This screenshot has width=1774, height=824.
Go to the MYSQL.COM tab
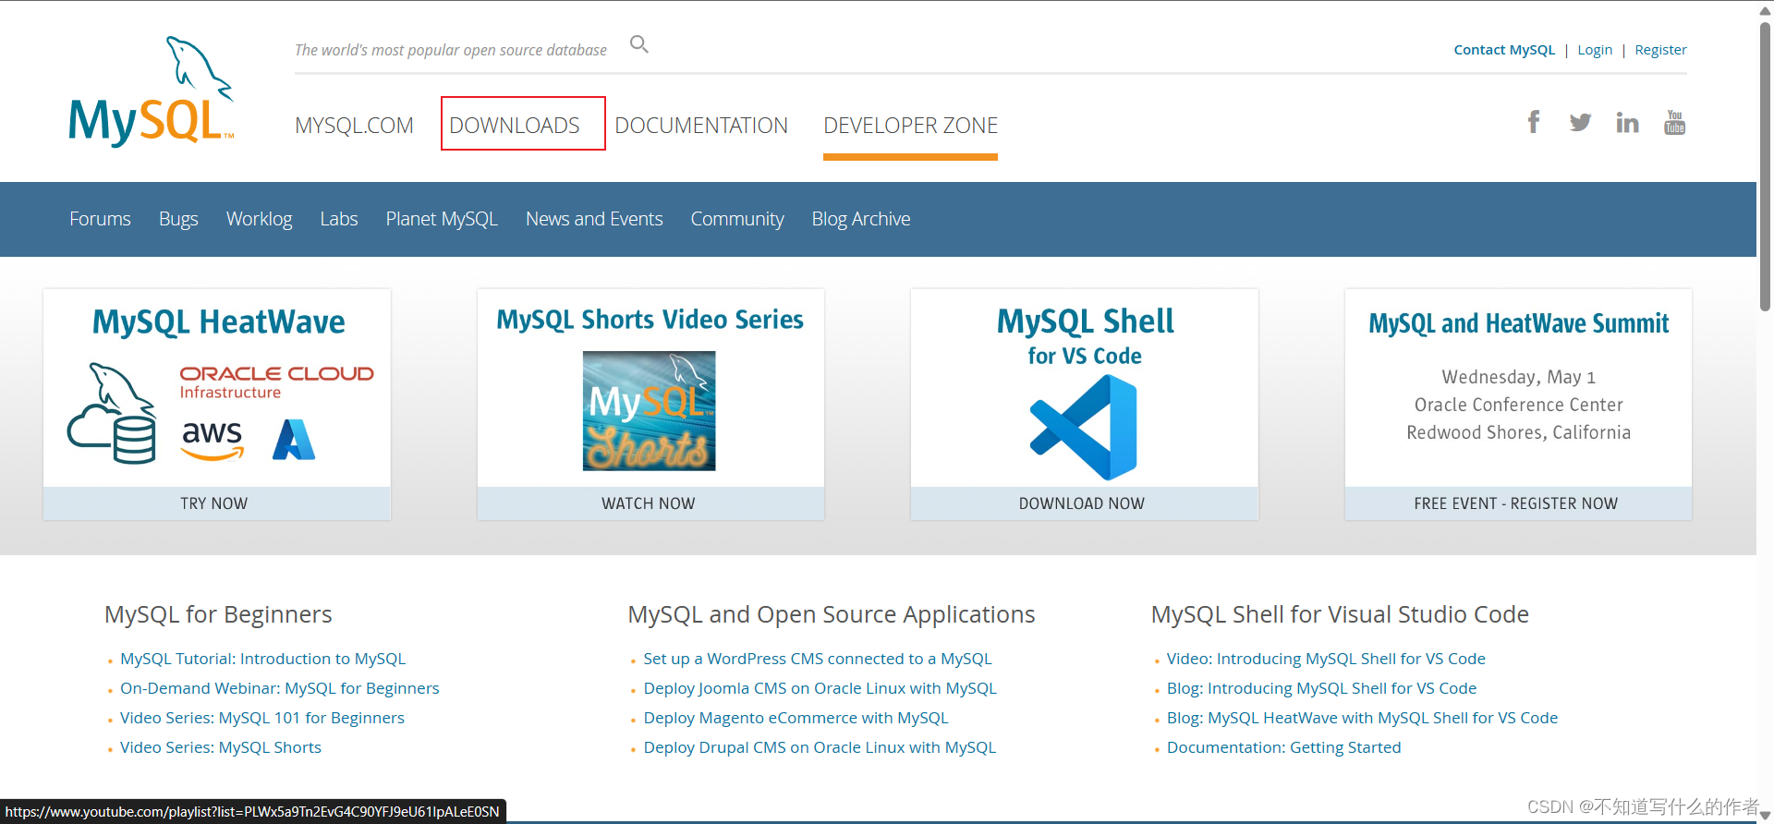pos(354,126)
